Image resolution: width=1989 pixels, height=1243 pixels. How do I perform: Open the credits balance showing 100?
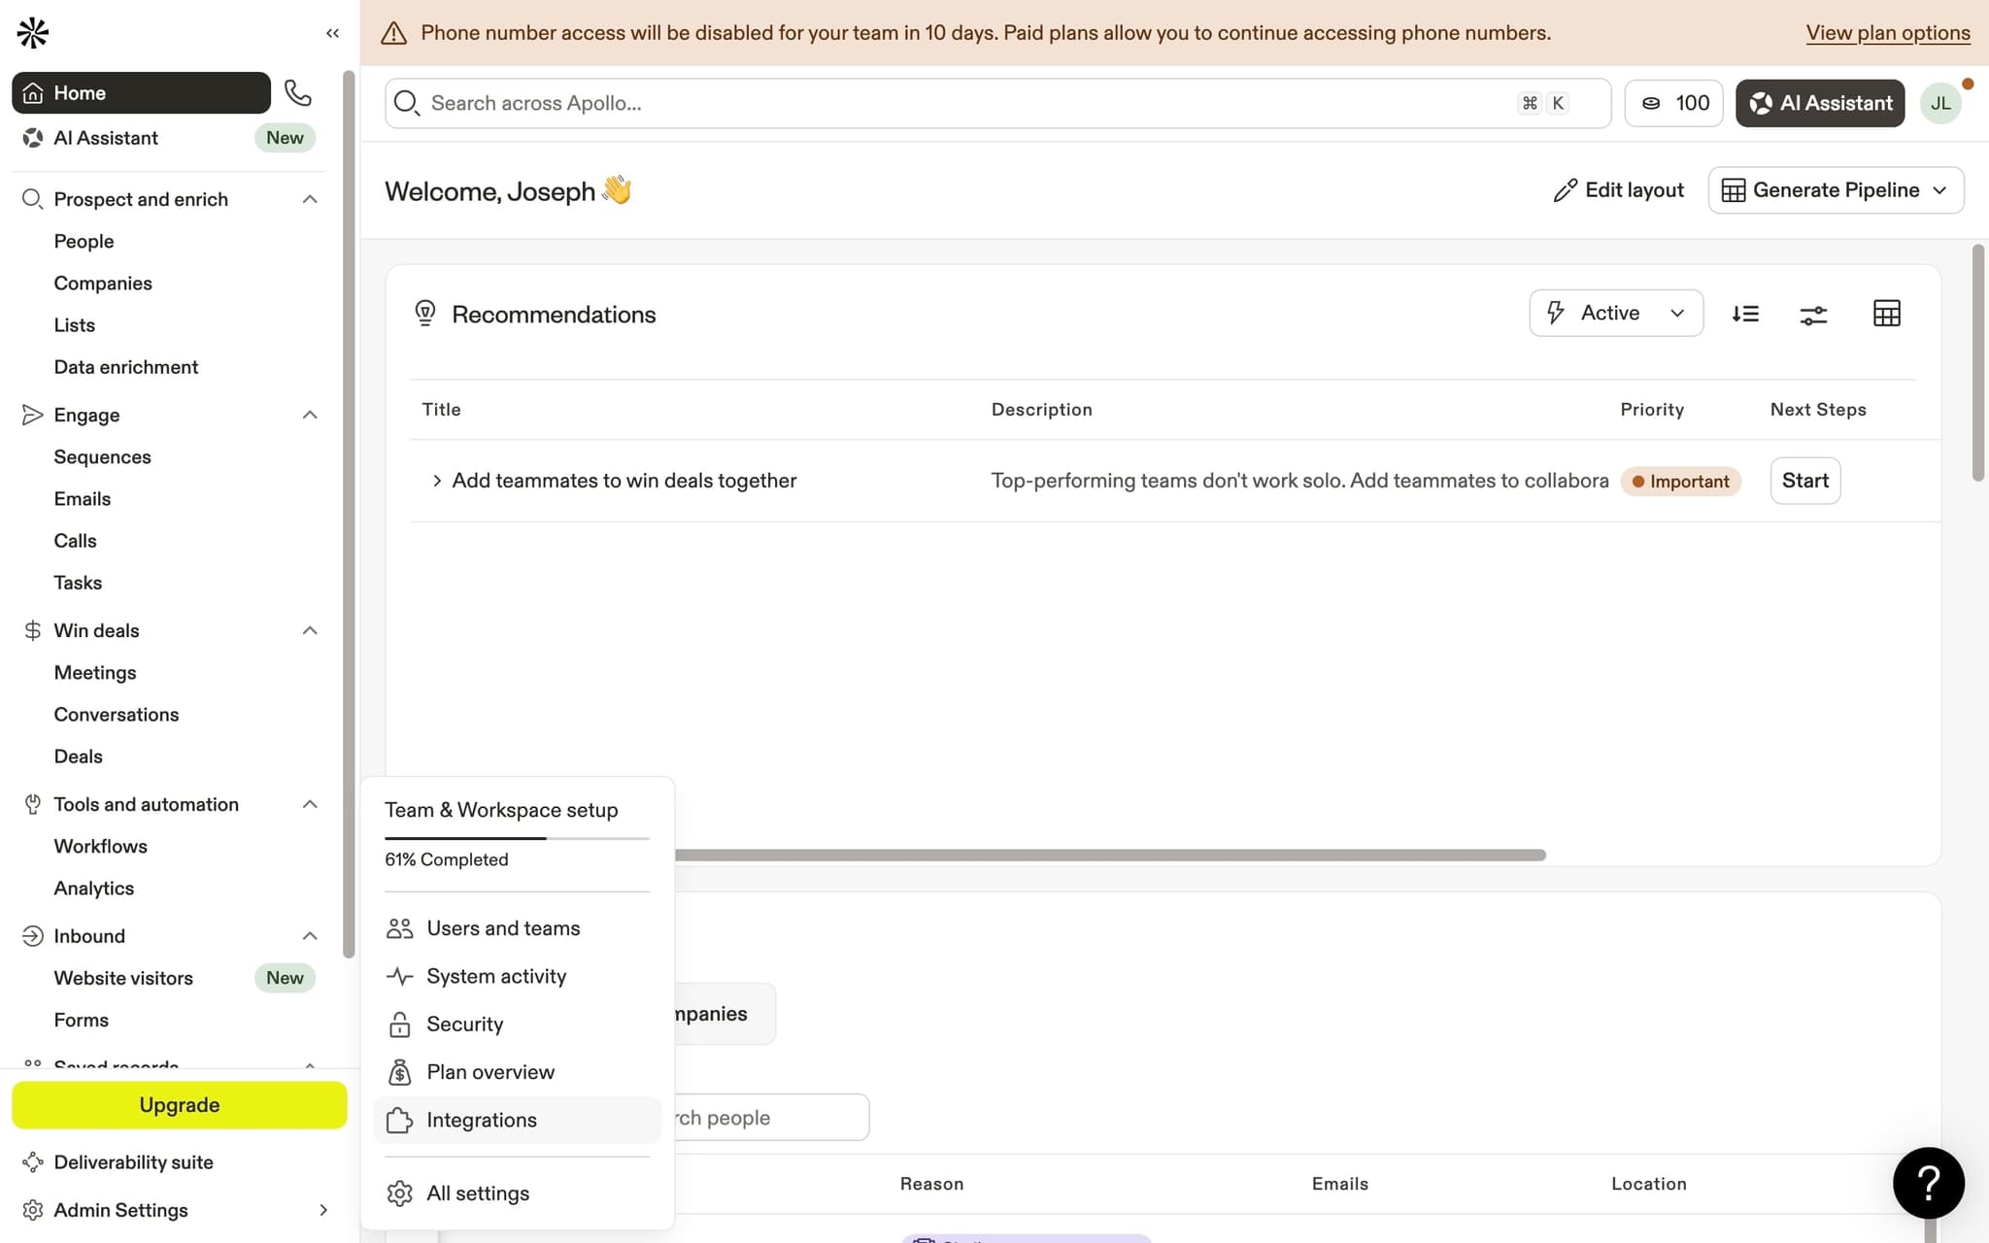pos(1673,102)
